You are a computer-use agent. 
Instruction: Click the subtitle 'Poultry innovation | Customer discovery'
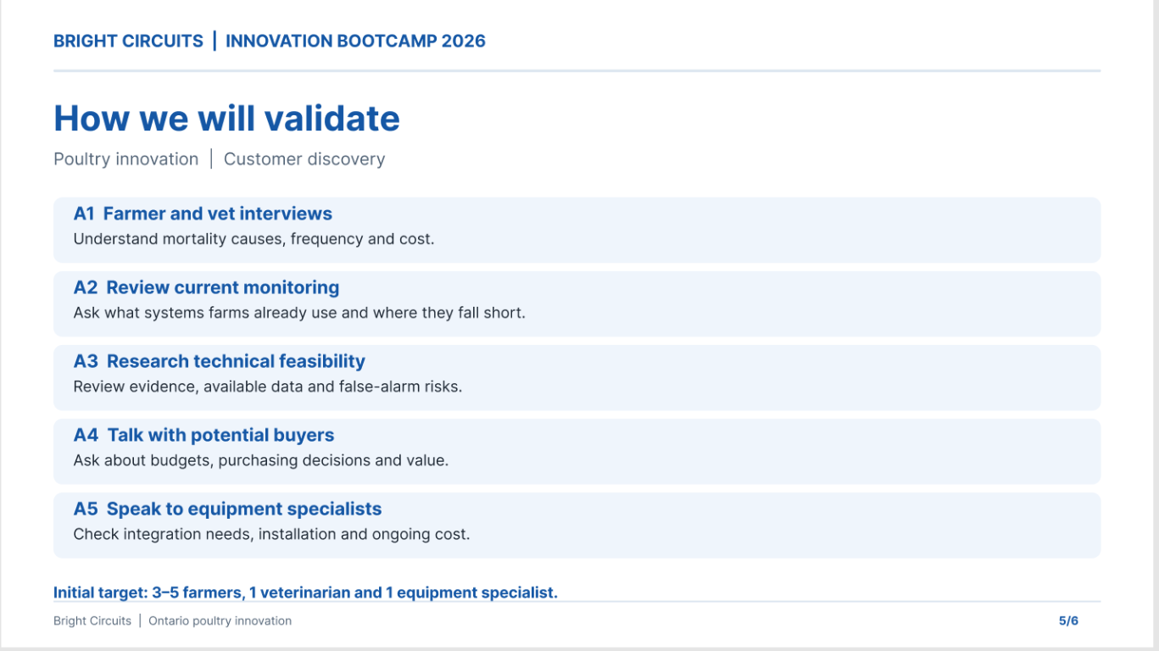[219, 159]
